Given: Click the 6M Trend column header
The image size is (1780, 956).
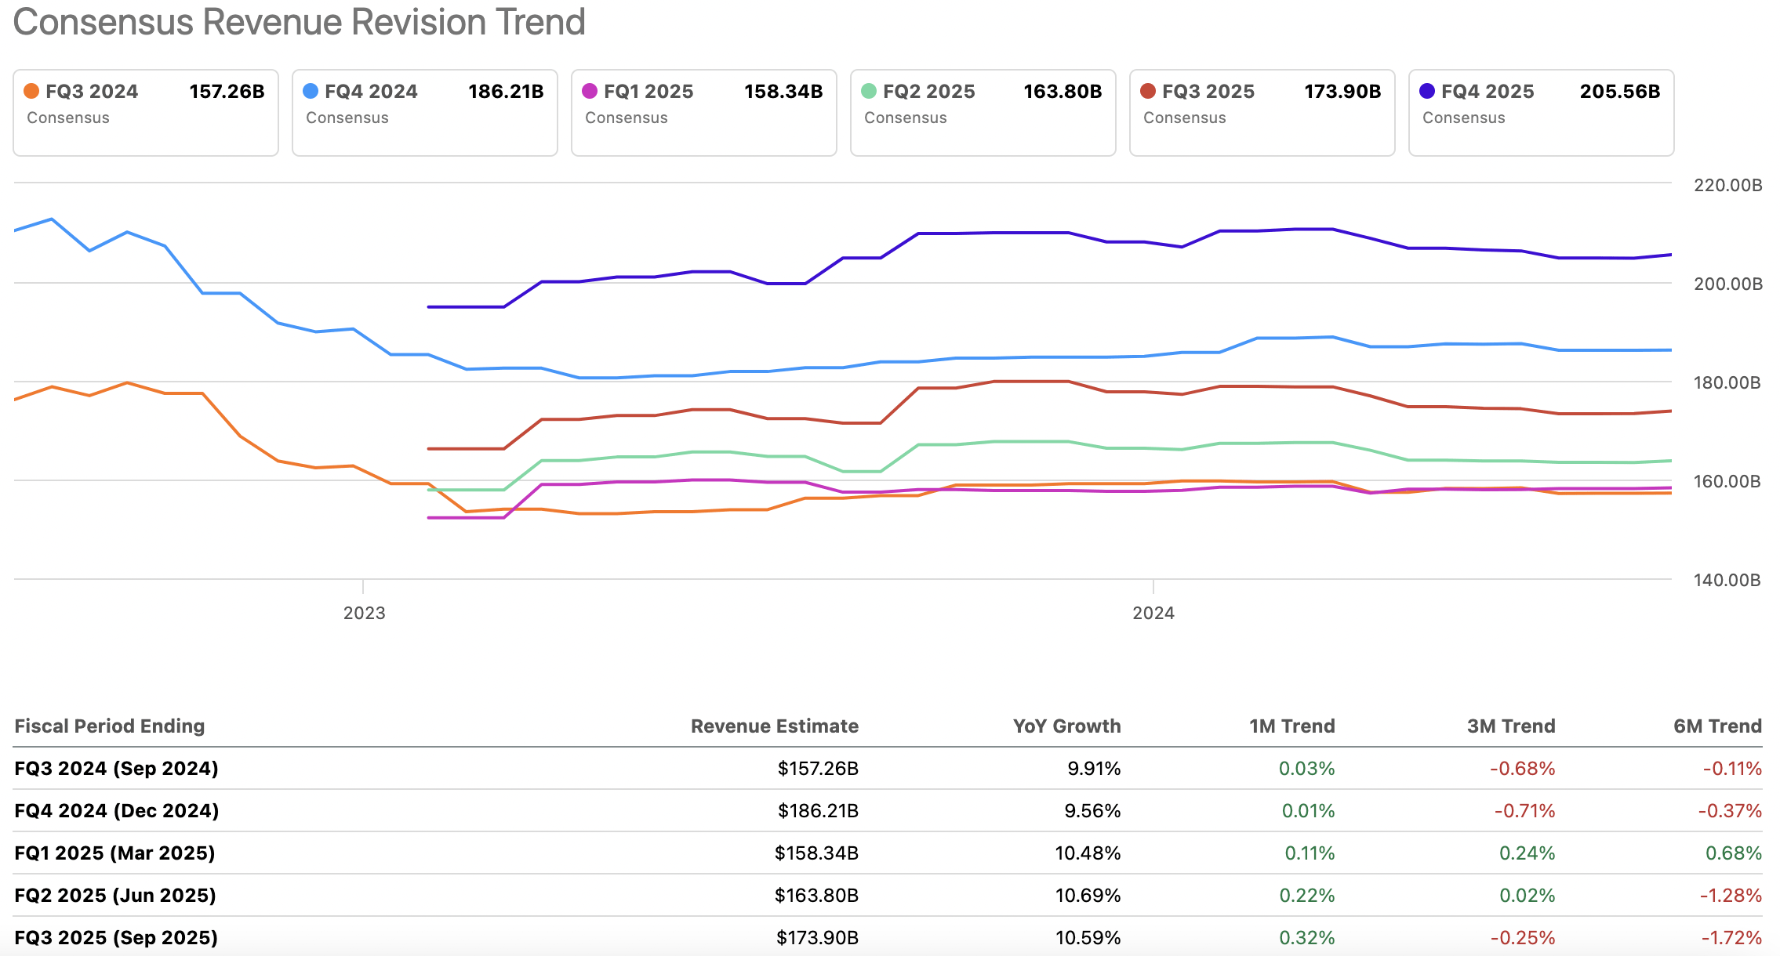Looking at the screenshot, I should coord(1717,726).
